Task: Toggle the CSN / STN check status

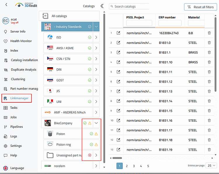Action: 90,59
